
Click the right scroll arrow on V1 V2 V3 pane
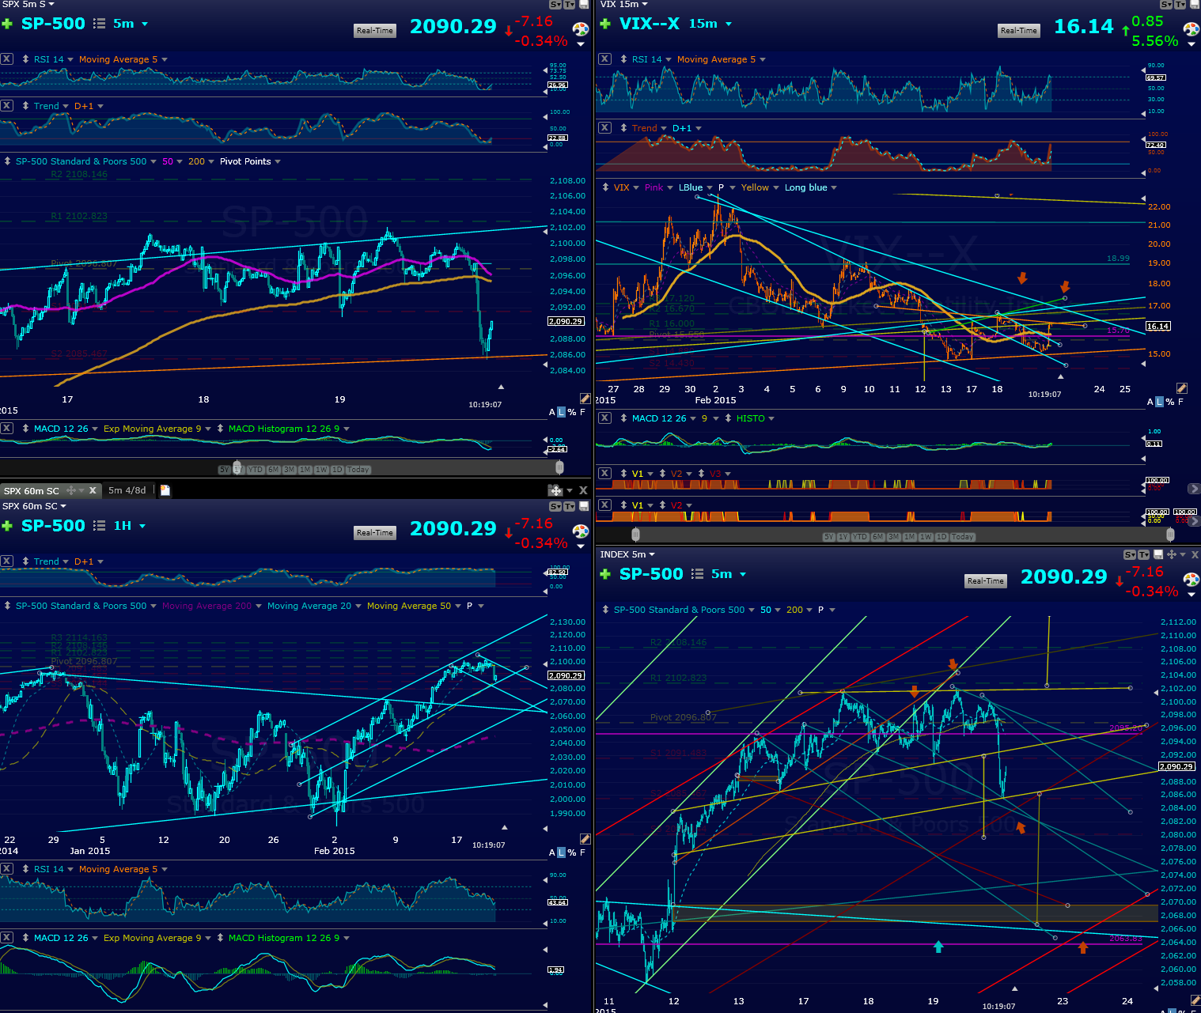pyautogui.click(x=1195, y=489)
